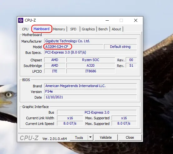This screenshot has width=173, height=154.
Task: Click the Close button at bottom
Action: click(130, 137)
